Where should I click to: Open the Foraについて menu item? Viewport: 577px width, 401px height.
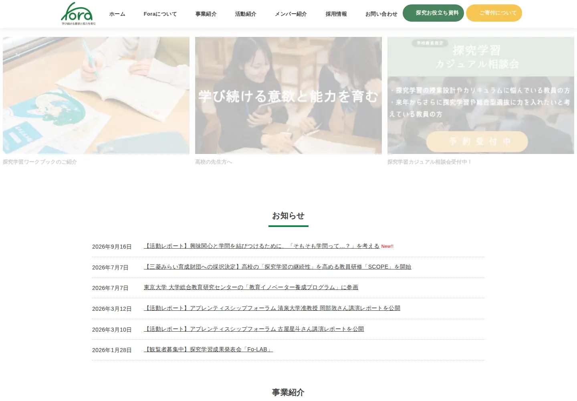[160, 14]
